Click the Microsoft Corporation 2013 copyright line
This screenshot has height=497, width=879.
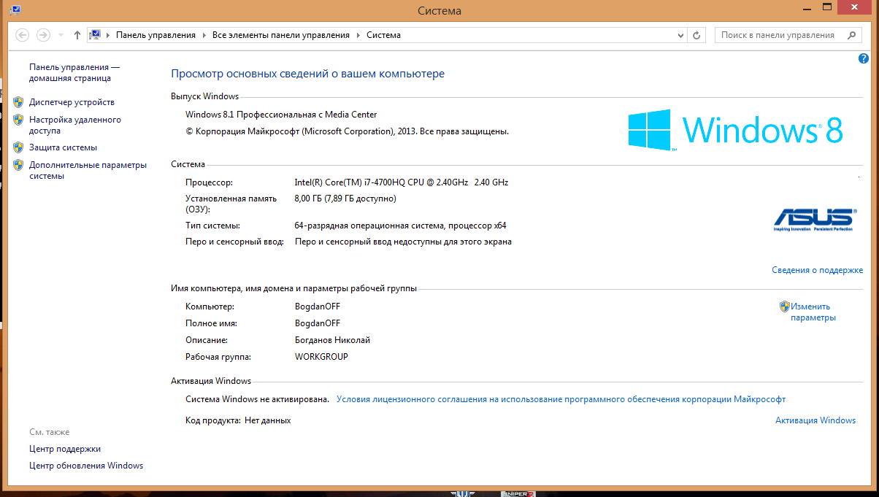[347, 131]
